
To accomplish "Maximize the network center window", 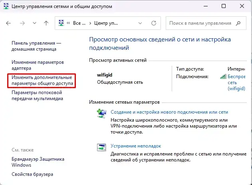I will [224, 6].
